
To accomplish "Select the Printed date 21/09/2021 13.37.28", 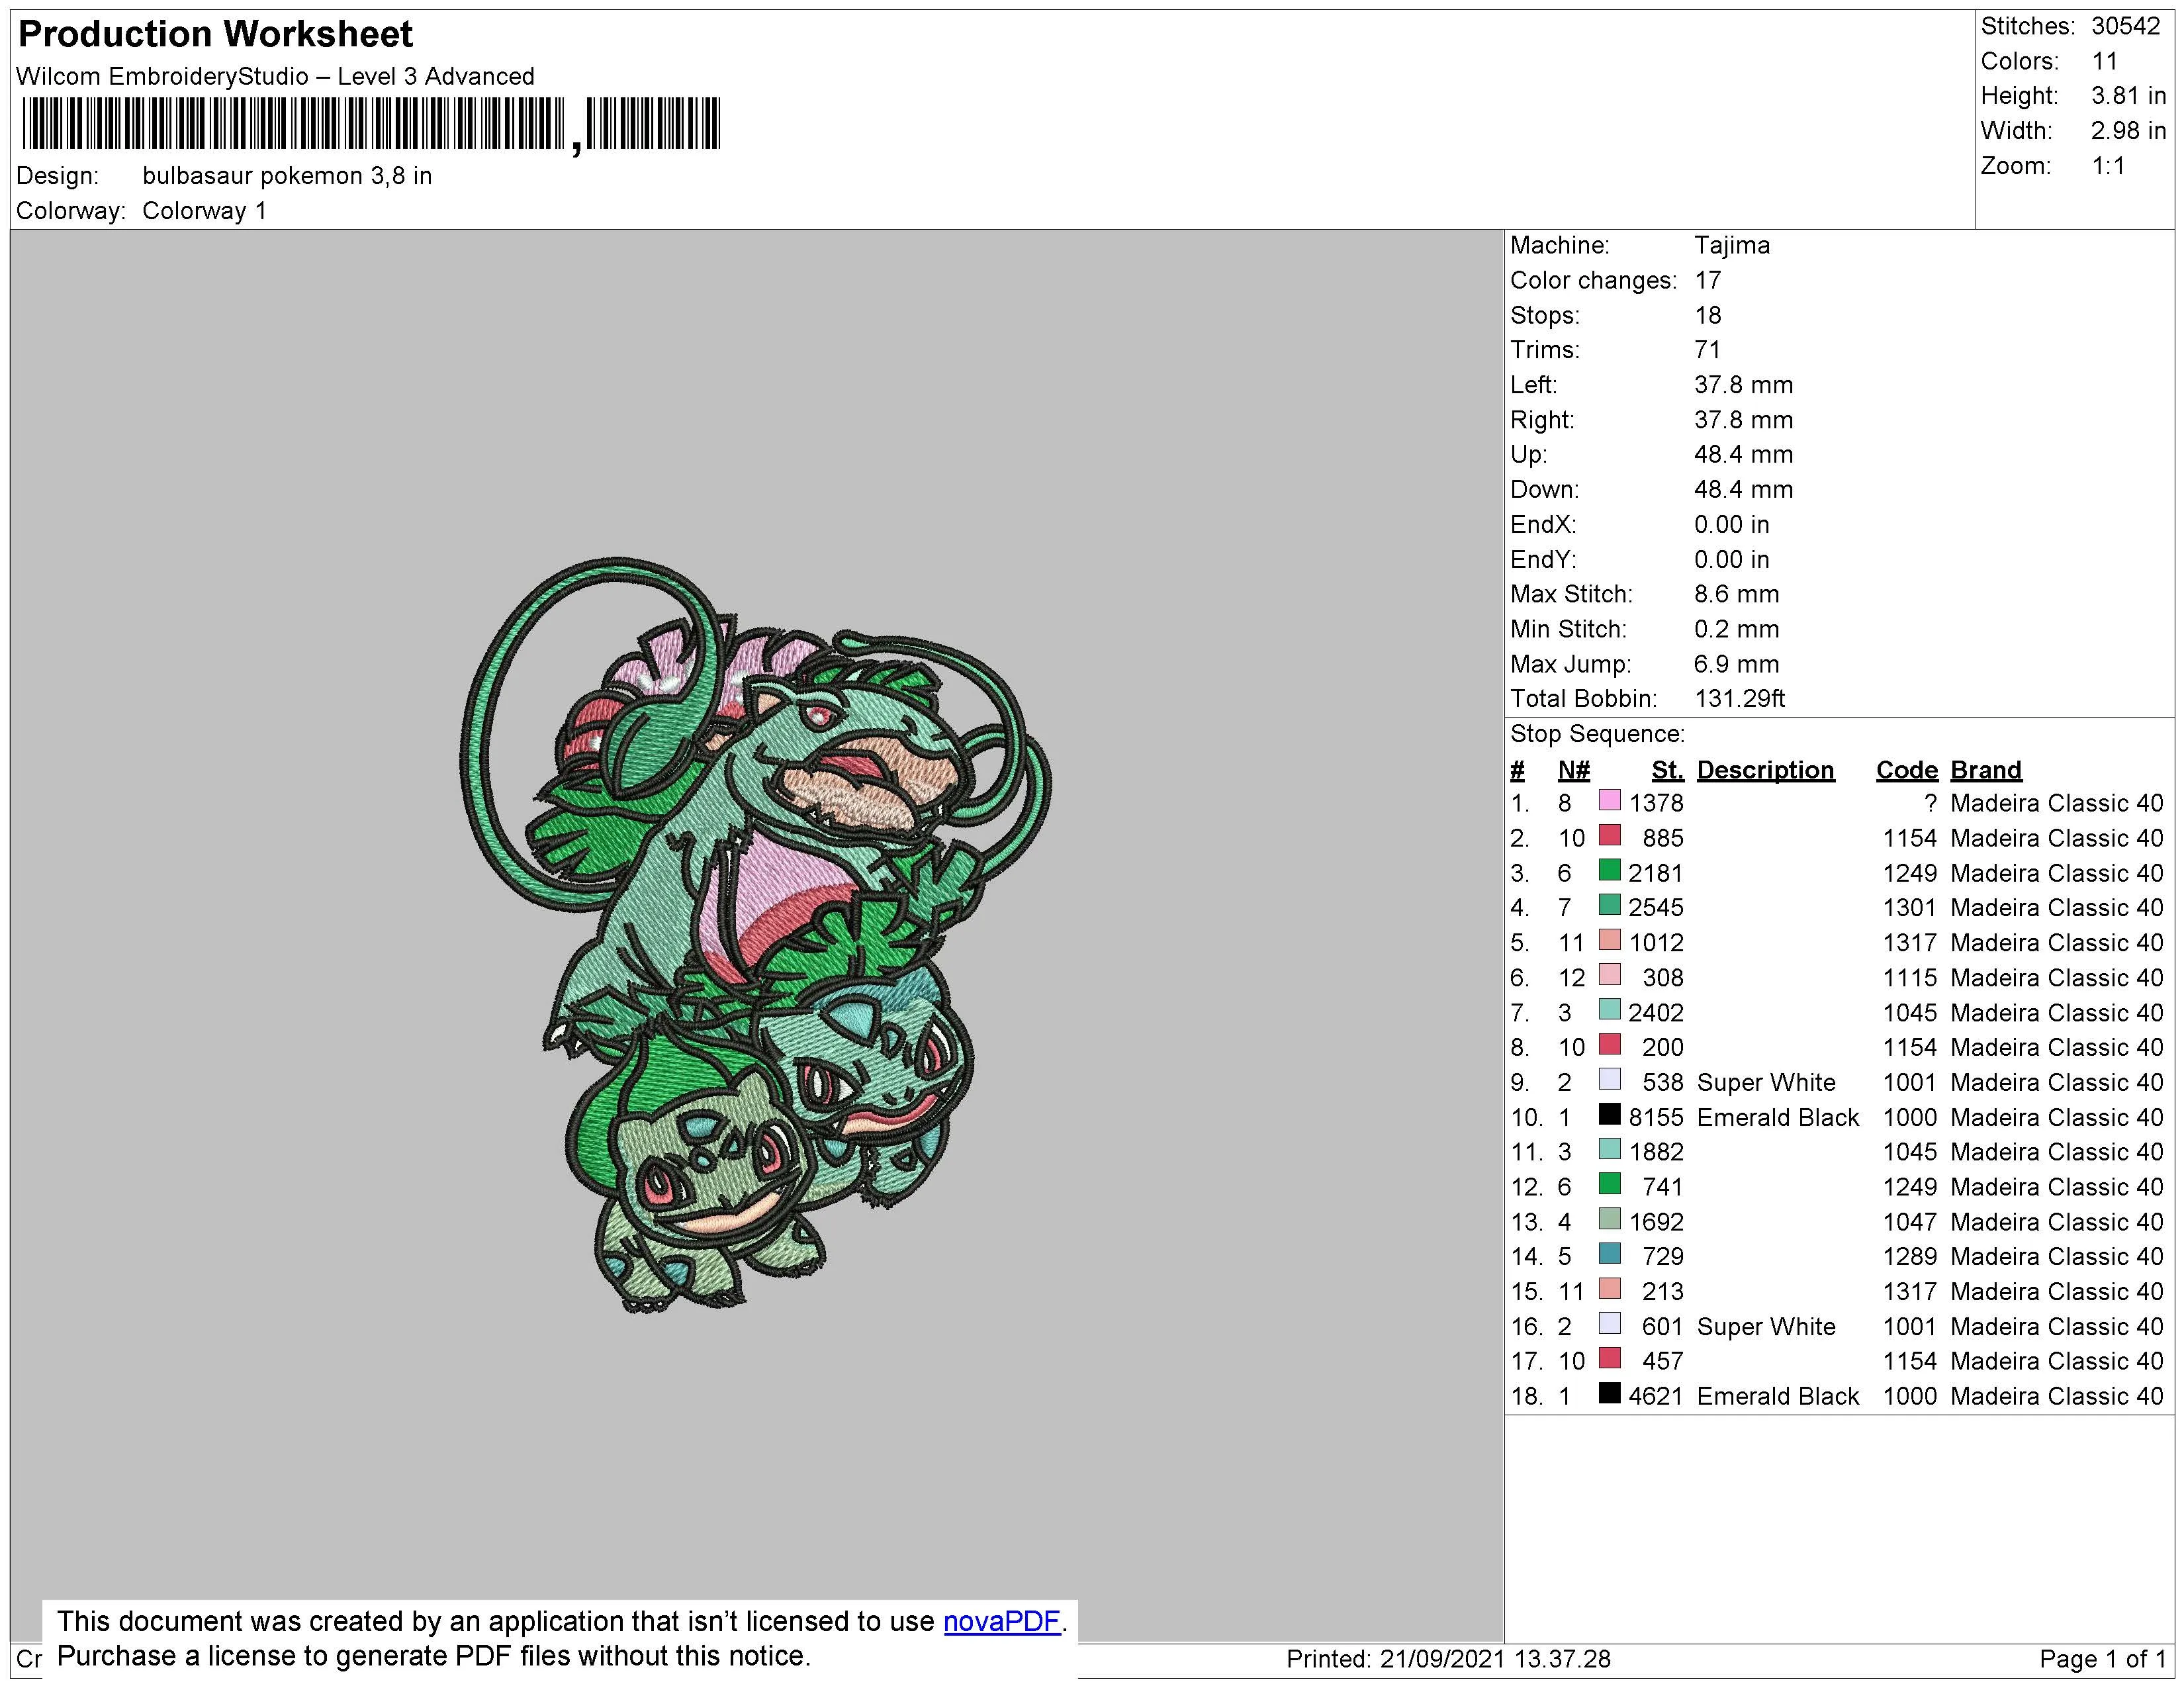I will [1495, 1659].
